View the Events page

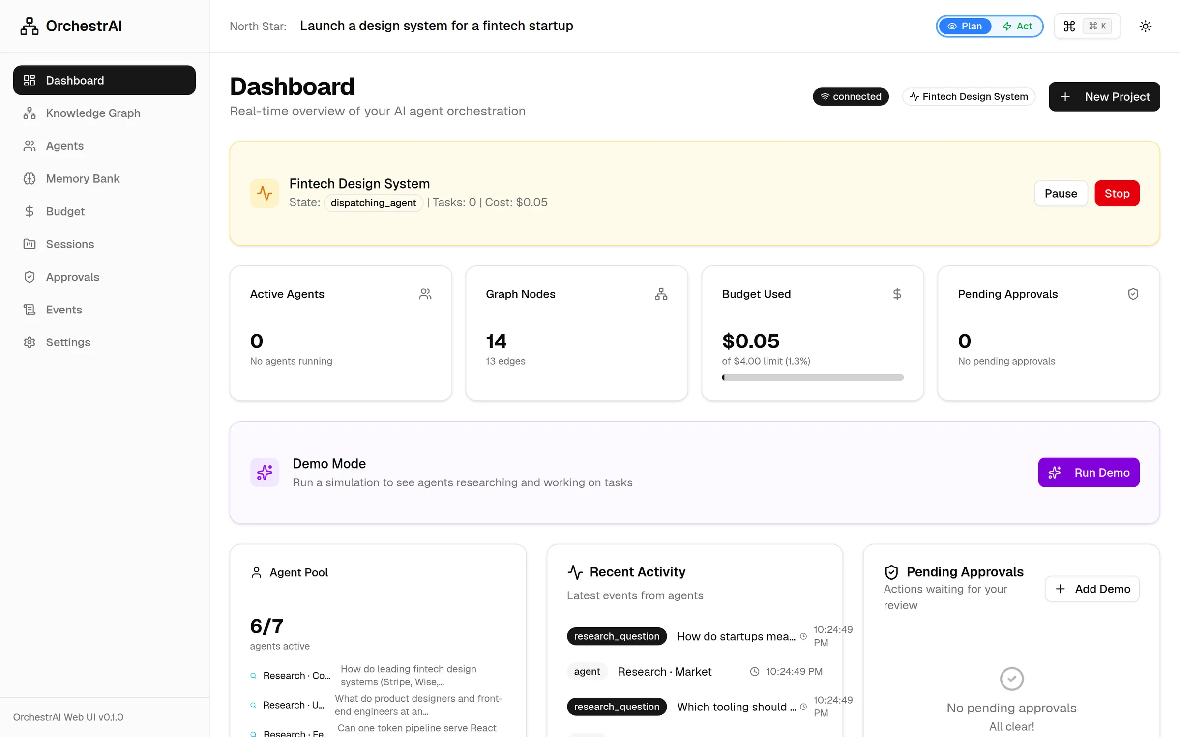[104, 310]
